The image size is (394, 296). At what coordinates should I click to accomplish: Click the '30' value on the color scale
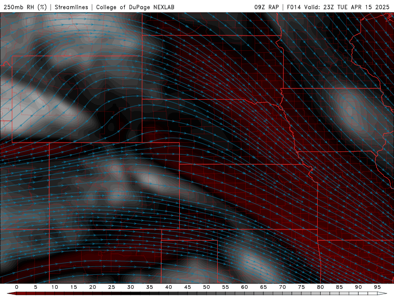(x=131, y=287)
